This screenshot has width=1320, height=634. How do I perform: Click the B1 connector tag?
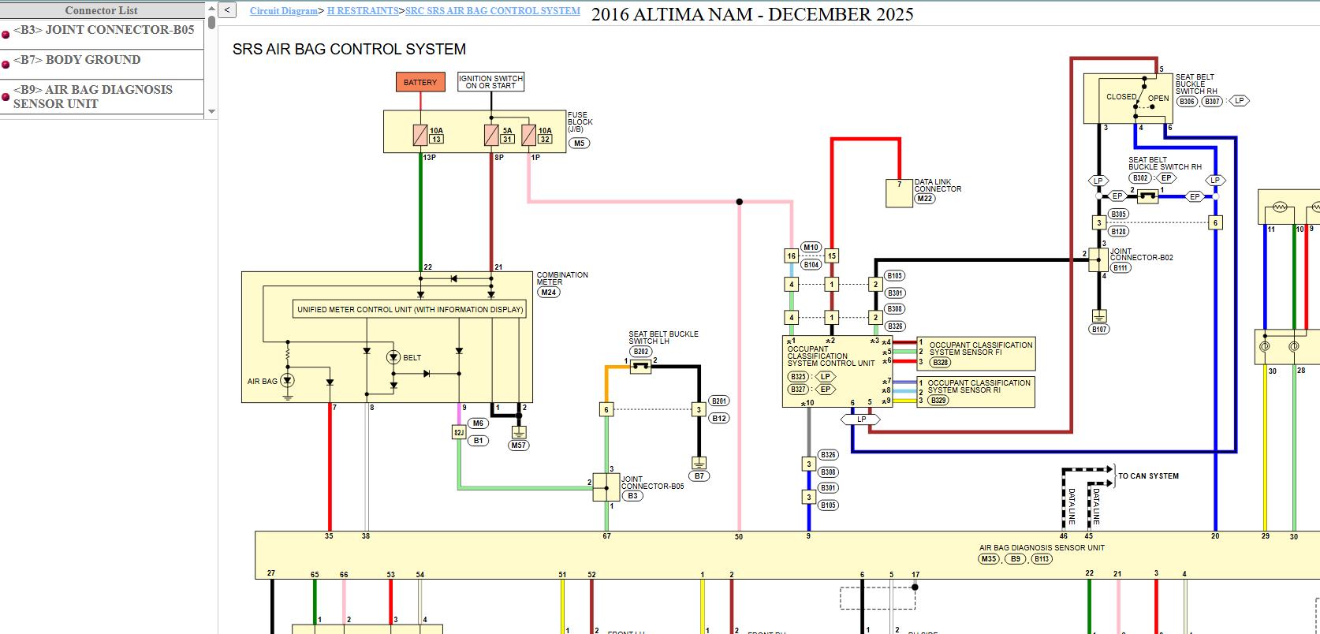478,441
